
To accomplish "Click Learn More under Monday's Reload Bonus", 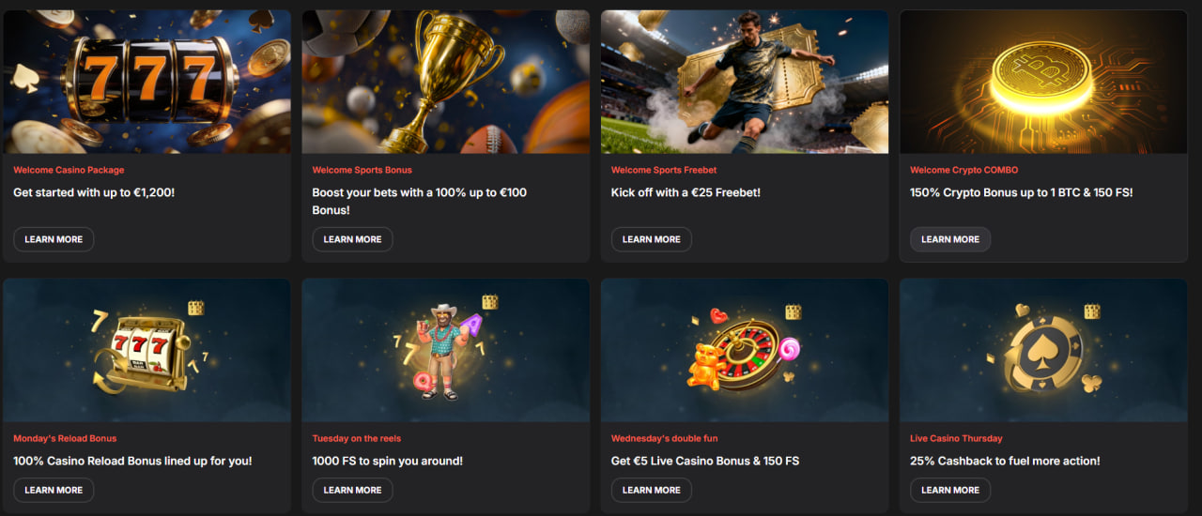I will click(54, 490).
